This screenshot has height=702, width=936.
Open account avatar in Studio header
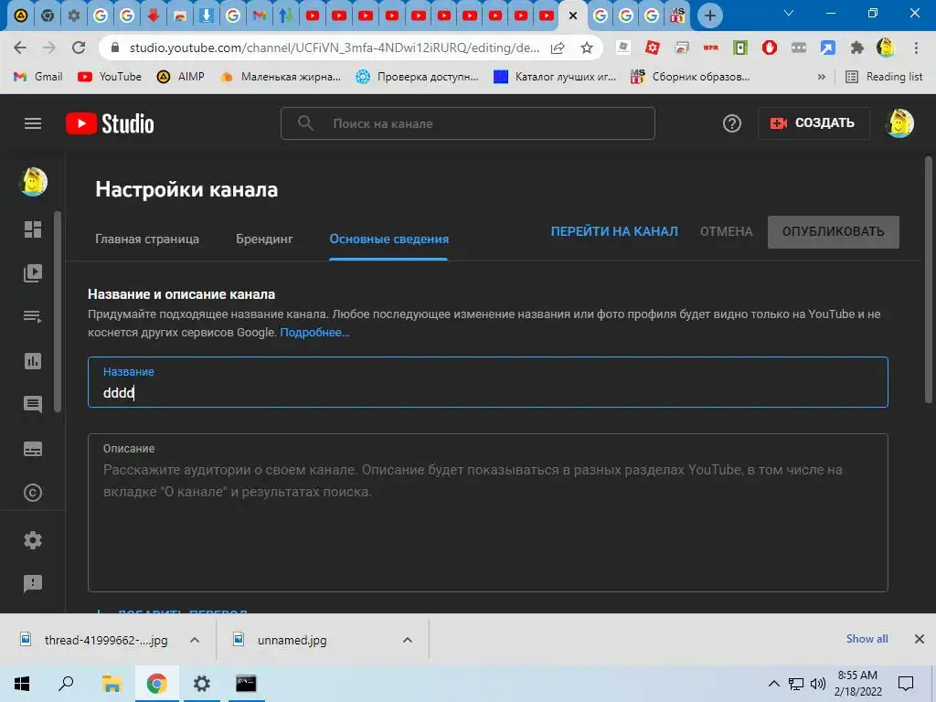900,123
